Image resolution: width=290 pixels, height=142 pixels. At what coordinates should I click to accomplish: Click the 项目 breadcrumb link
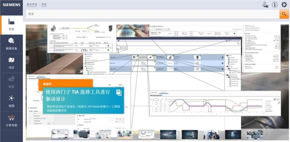pyautogui.click(x=44, y=4)
